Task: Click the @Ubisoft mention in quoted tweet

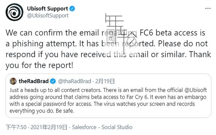Action: 195,90
